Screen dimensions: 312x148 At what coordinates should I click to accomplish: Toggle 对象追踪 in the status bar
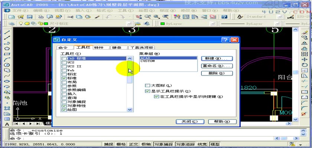click(186, 144)
